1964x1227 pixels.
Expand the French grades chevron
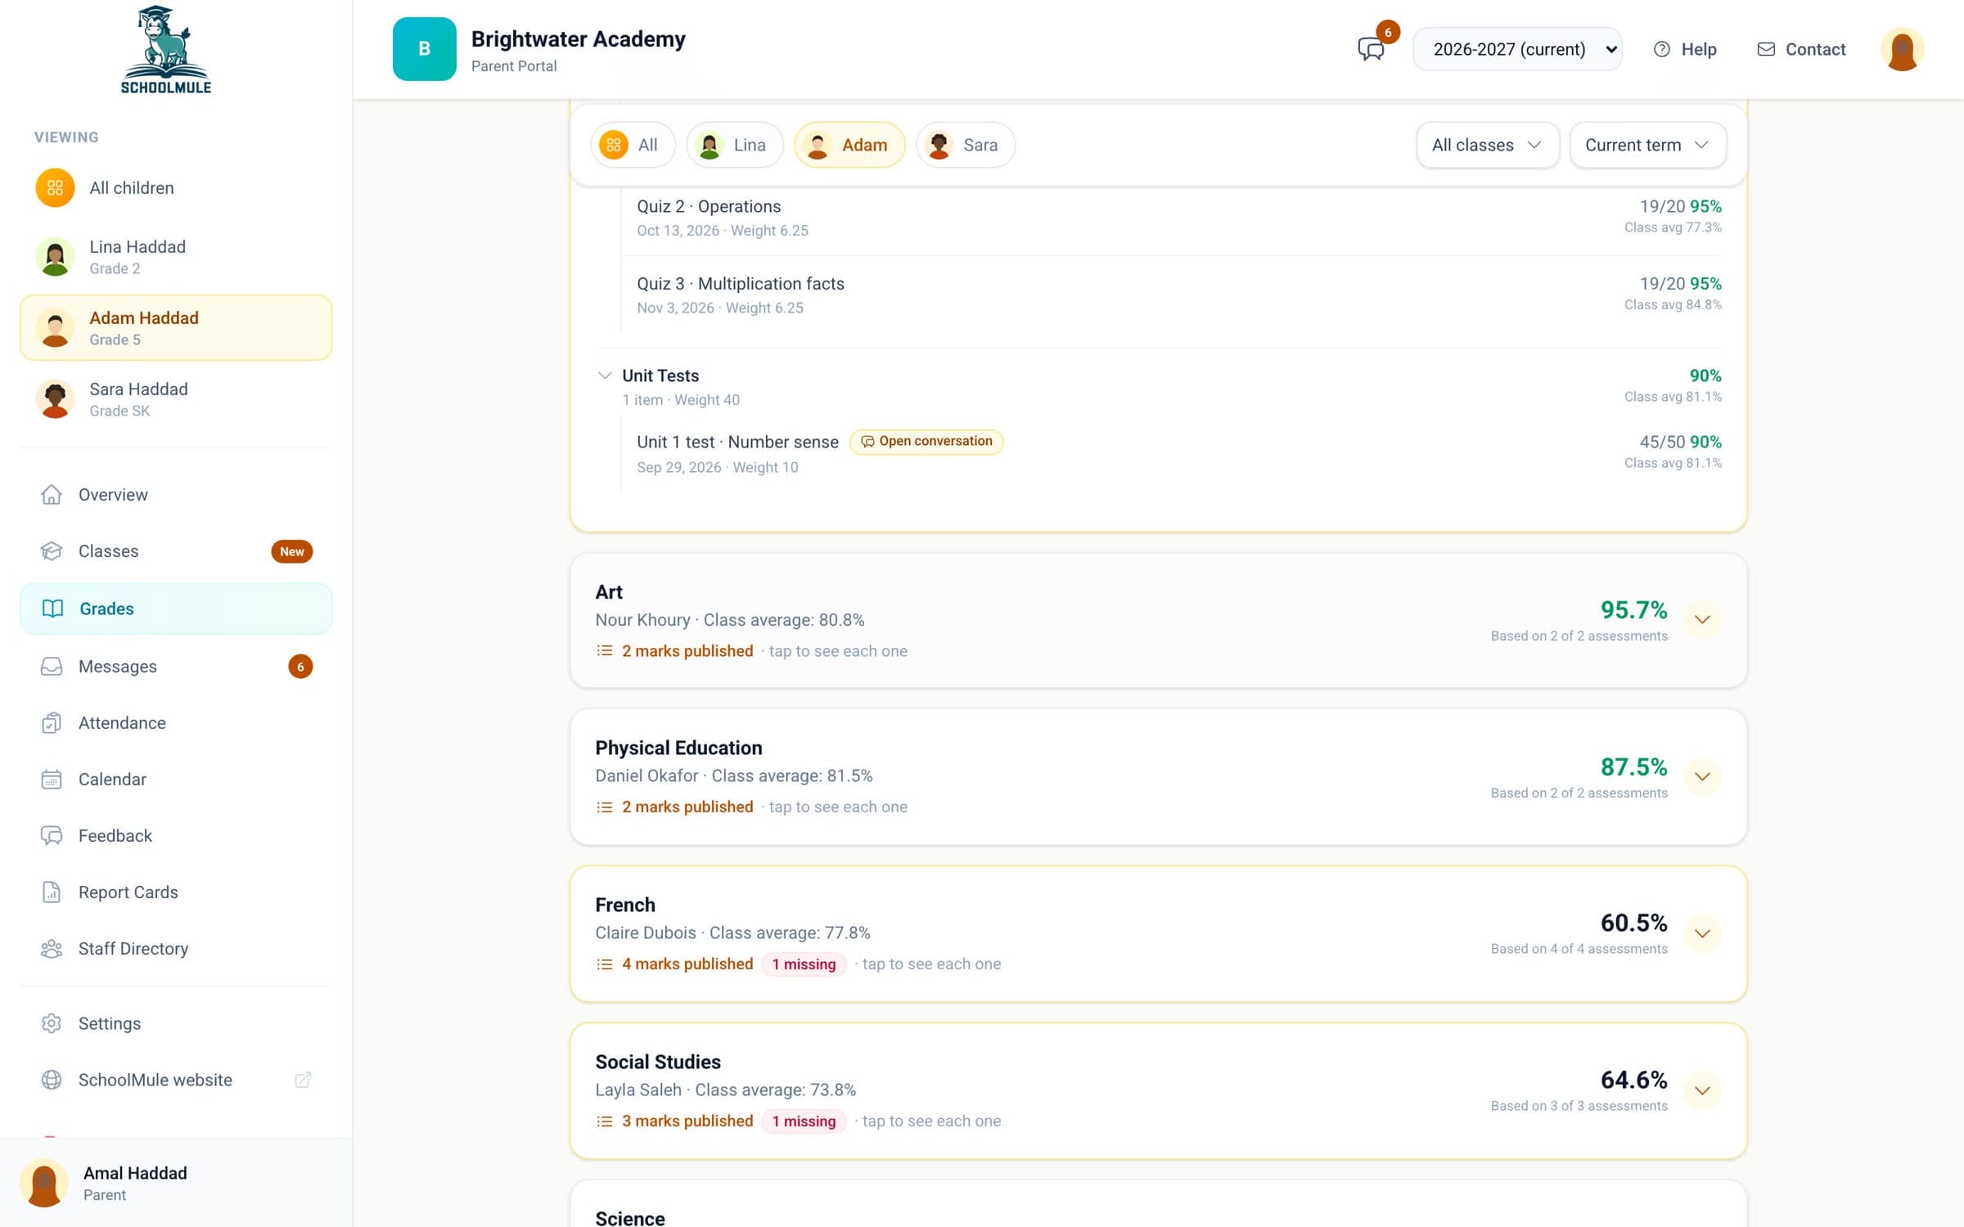[x=1702, y=933]
